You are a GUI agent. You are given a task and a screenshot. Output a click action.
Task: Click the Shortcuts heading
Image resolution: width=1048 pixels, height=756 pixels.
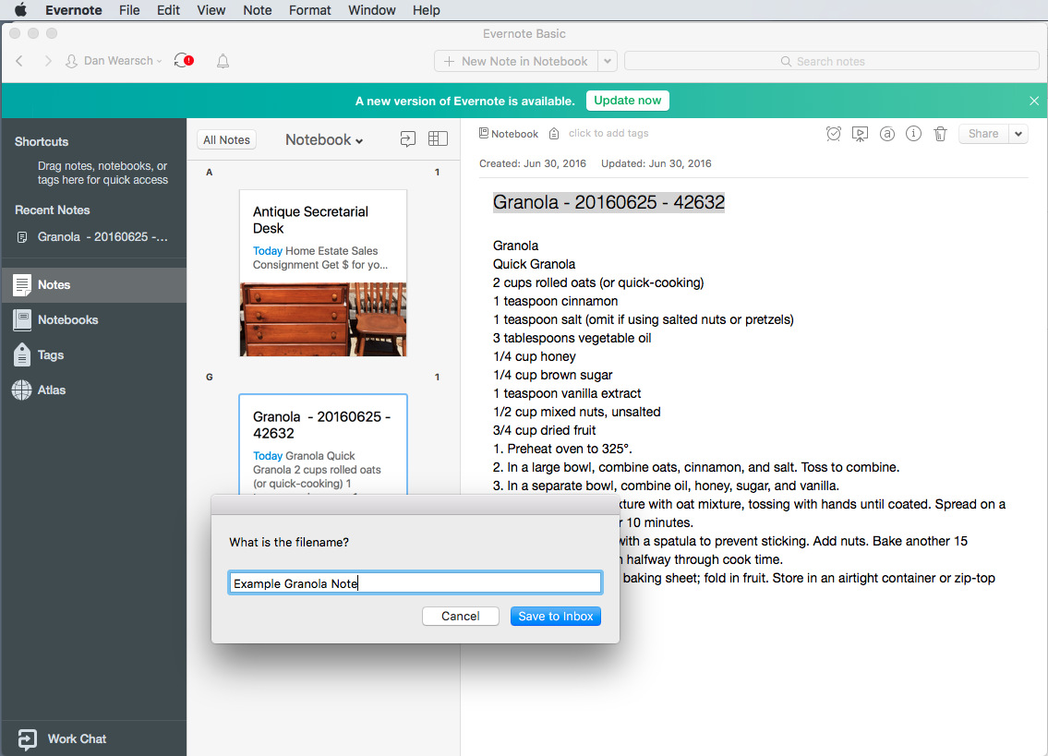(42, 142)
